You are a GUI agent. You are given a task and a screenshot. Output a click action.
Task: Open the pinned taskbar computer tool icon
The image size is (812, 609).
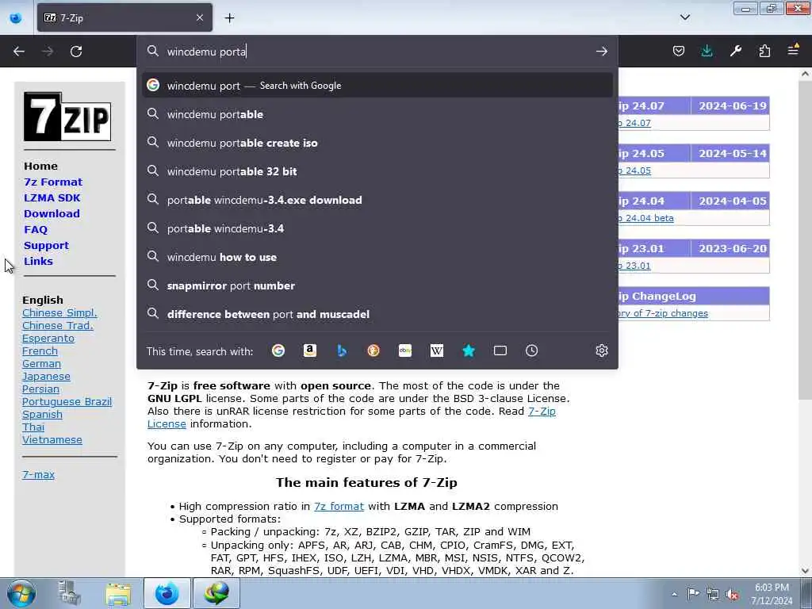coord(70,593)
